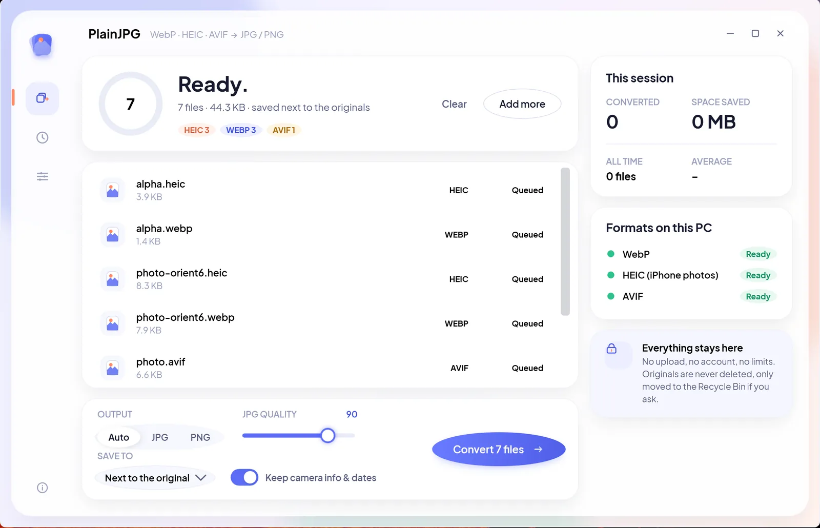Click the 1.4 KB size under alpha.webp
This screenshot has height=528, width=820.
(148, 241)
